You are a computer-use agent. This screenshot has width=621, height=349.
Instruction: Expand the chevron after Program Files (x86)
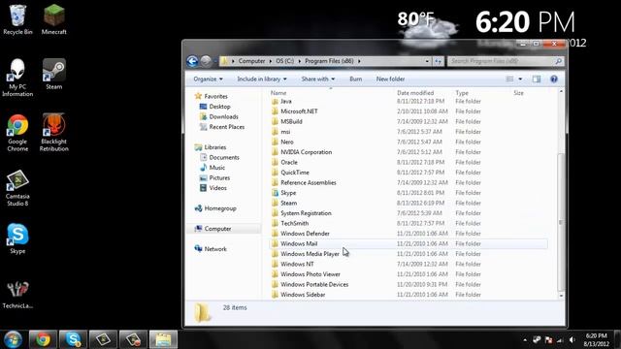click(359, 61)
